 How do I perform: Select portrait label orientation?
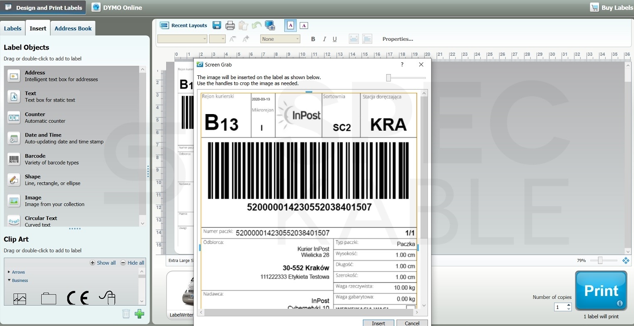[x=291, y=25]
